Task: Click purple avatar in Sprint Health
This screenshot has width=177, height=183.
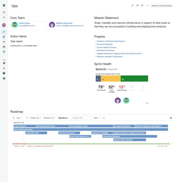Action: 118,100
